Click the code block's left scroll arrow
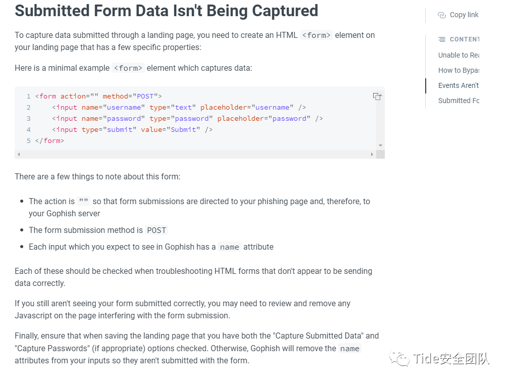 [x=19, y=154]
